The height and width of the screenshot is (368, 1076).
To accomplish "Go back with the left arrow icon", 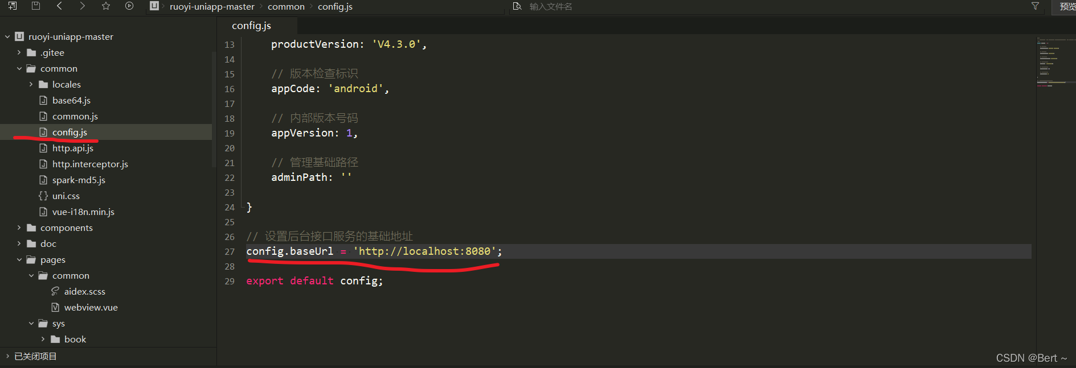I will point(59,6).
